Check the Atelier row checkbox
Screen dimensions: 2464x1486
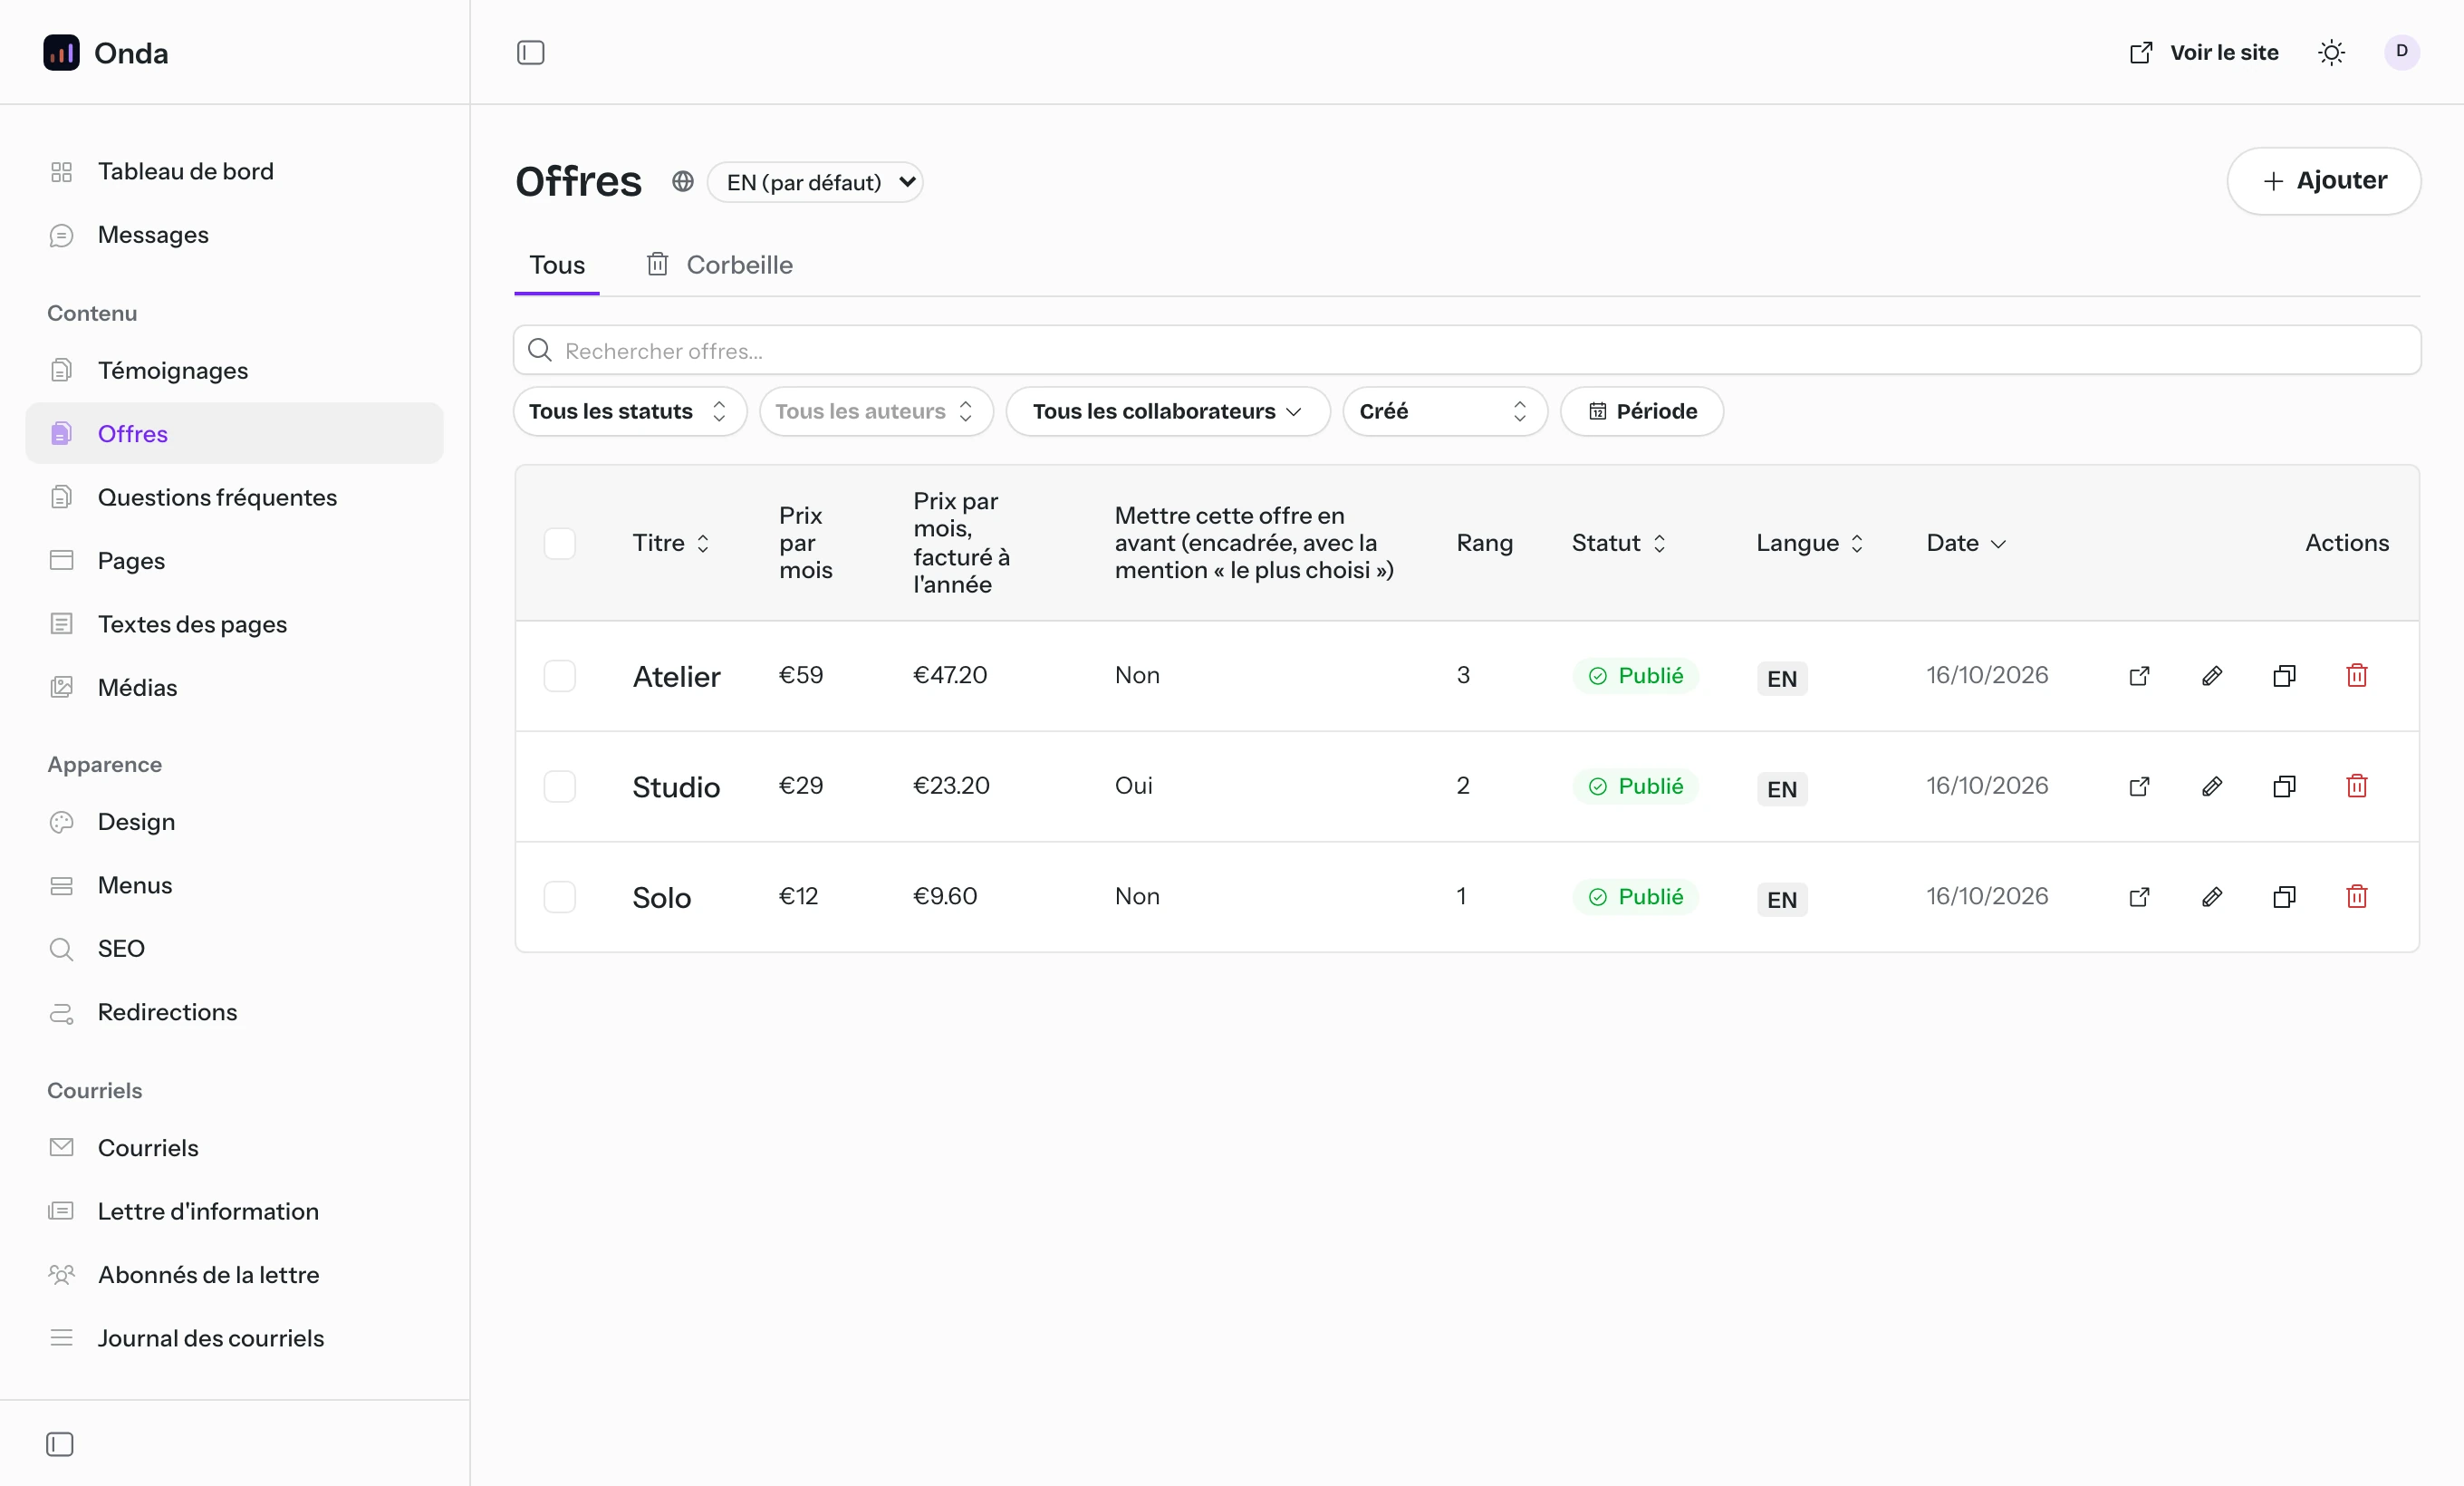point(559,676)
